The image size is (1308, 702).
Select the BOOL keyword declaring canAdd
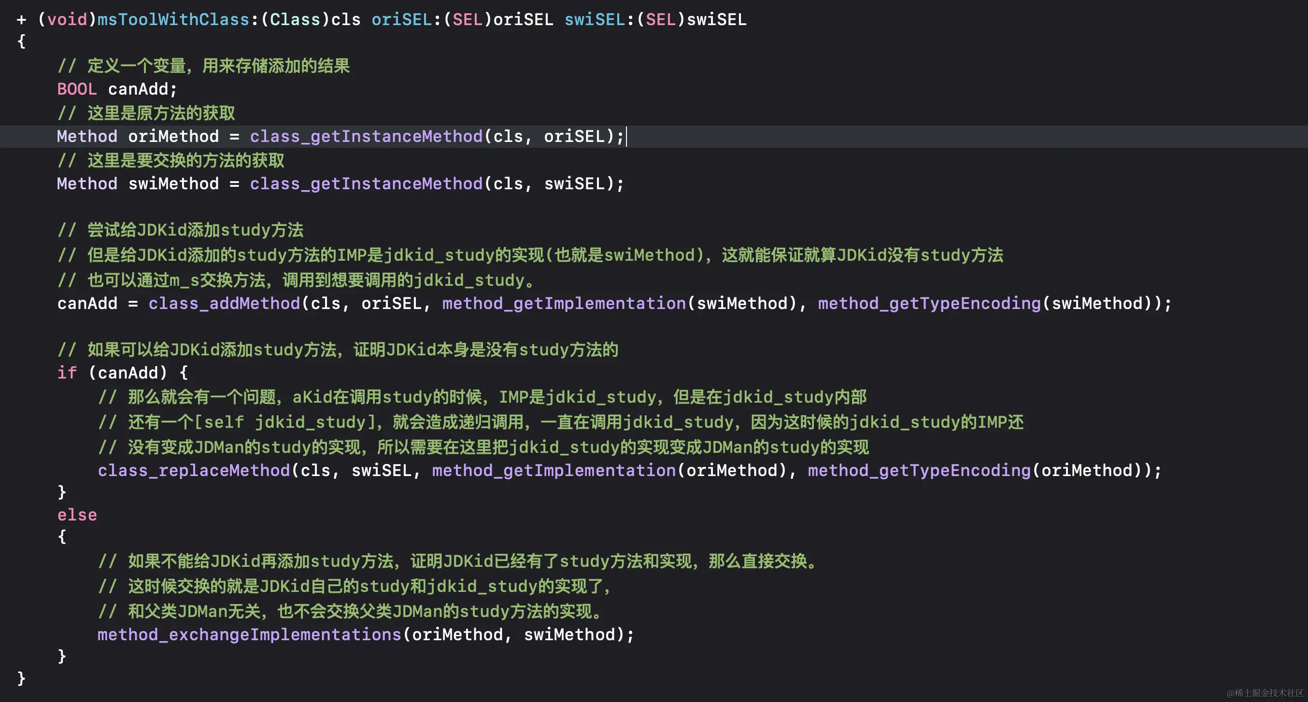click(76, 89)
